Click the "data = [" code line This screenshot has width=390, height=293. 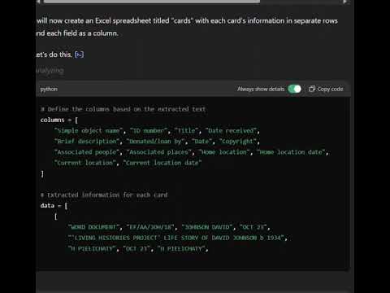[x=54, y=206]
